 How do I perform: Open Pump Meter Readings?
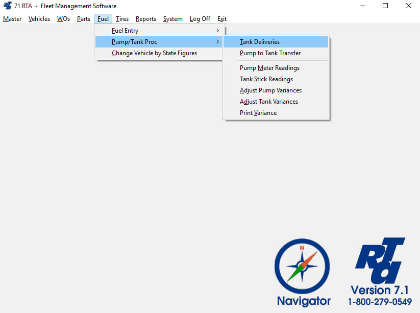point(269,68)
